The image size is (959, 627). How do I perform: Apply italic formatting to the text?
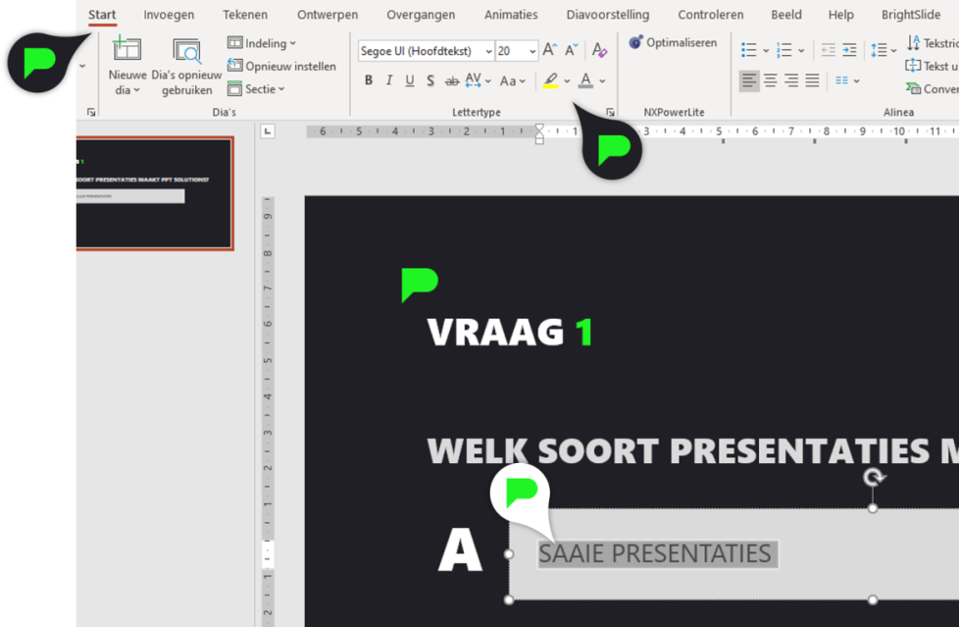tap(389, 80)
